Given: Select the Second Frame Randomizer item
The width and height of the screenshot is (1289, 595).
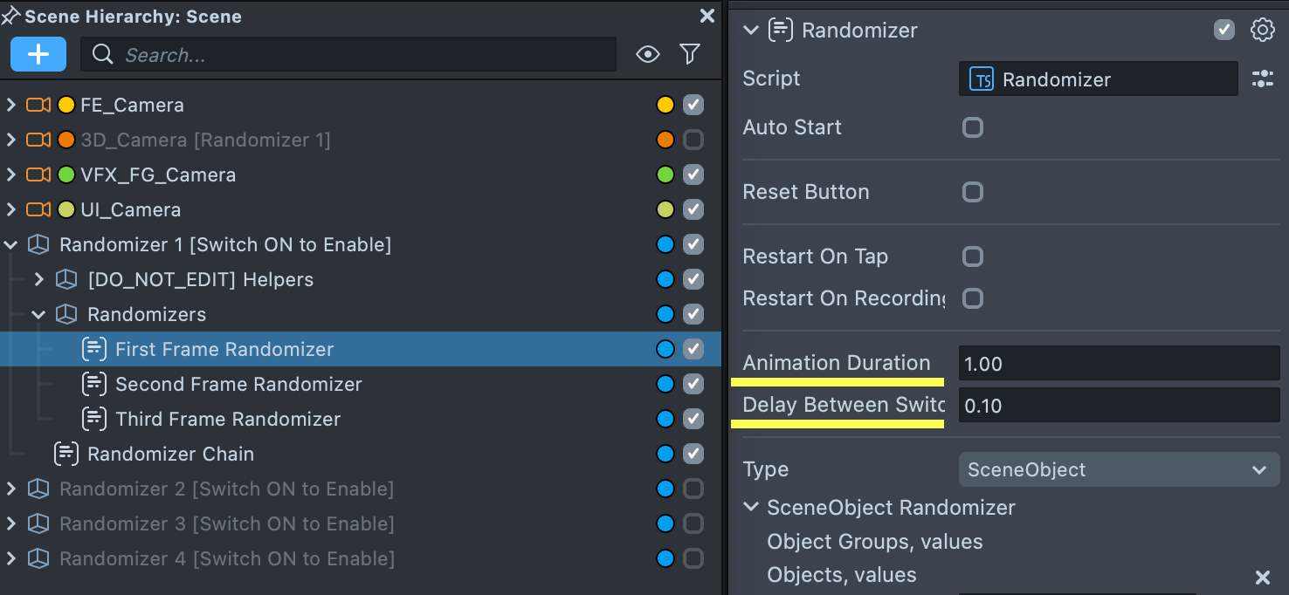Looking at the screenshot, I should pos(238,384).
